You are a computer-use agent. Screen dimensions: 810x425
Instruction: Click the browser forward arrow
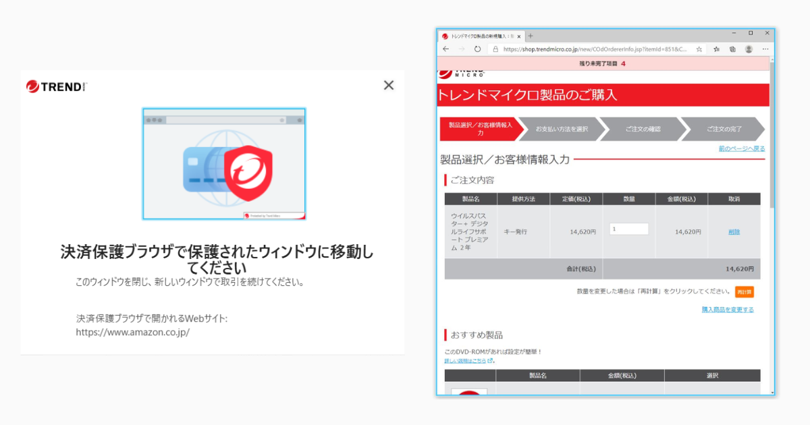[x=462, y=49]
